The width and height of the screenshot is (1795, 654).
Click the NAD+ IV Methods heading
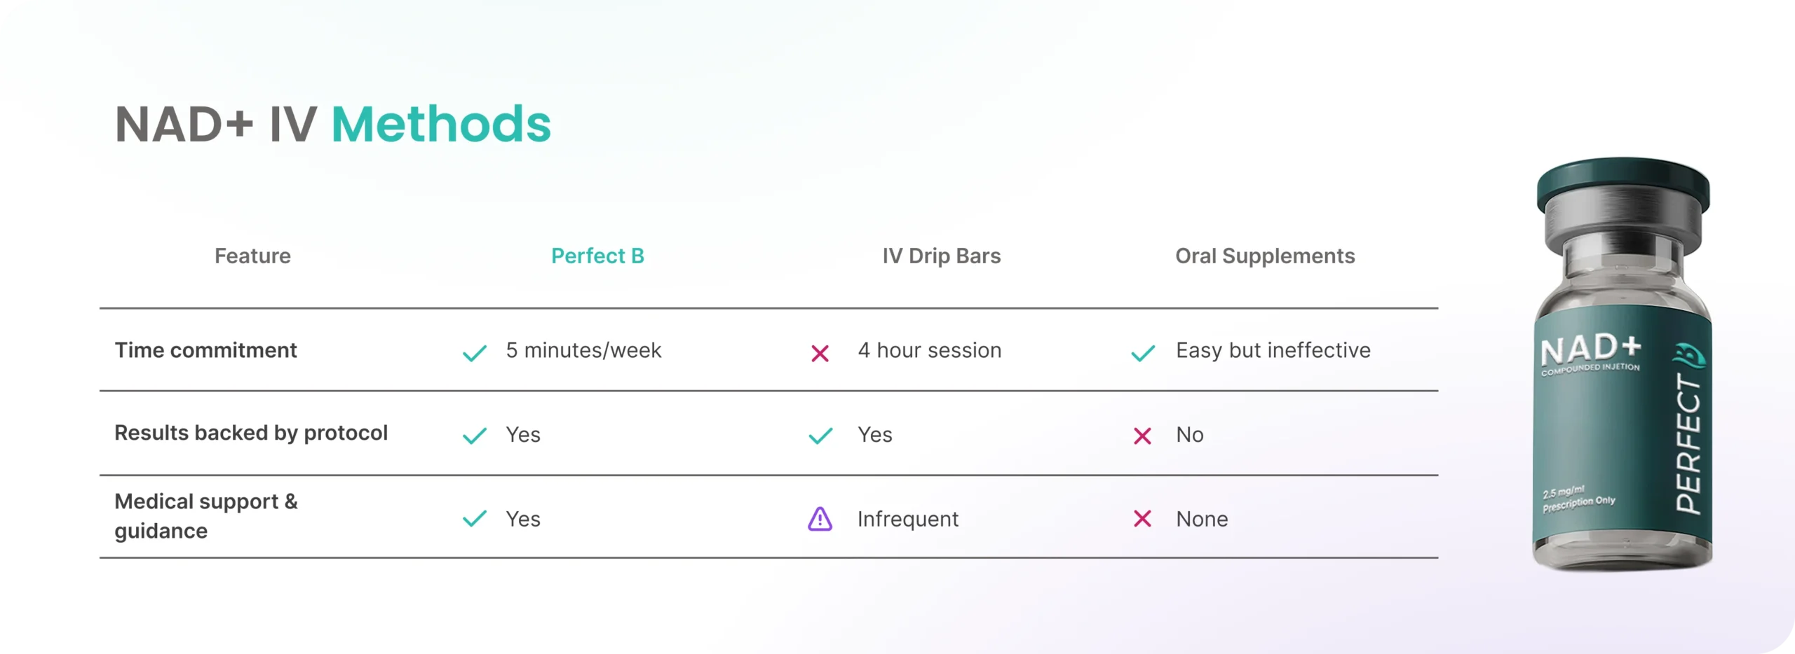(333, 125)
